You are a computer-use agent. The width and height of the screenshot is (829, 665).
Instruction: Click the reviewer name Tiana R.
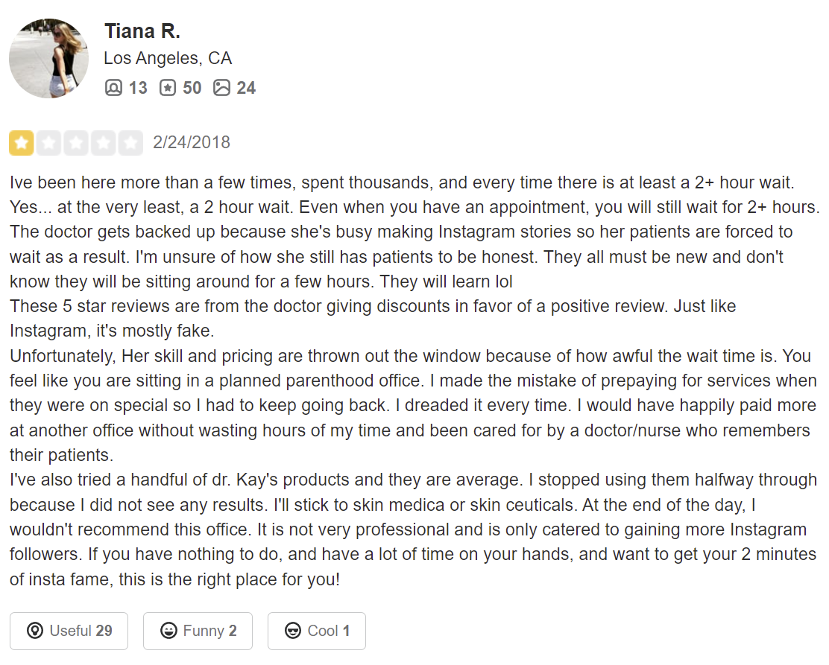pos(142,31)
